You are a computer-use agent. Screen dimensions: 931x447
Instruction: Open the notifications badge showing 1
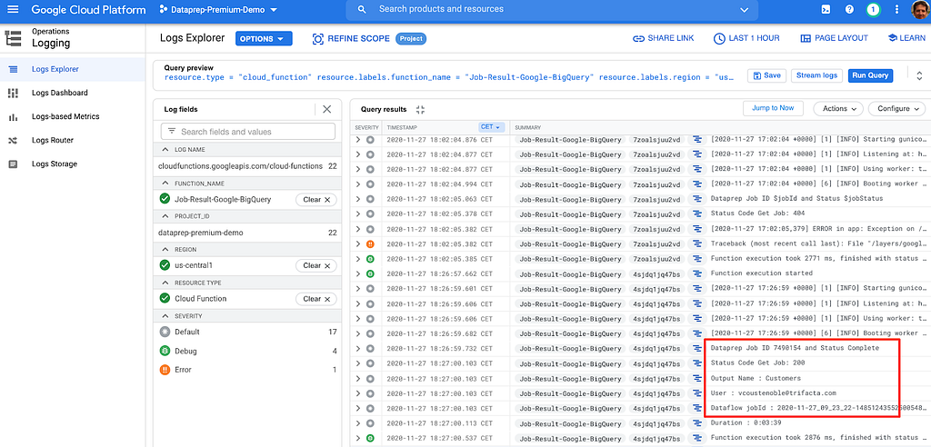[873, 9]
